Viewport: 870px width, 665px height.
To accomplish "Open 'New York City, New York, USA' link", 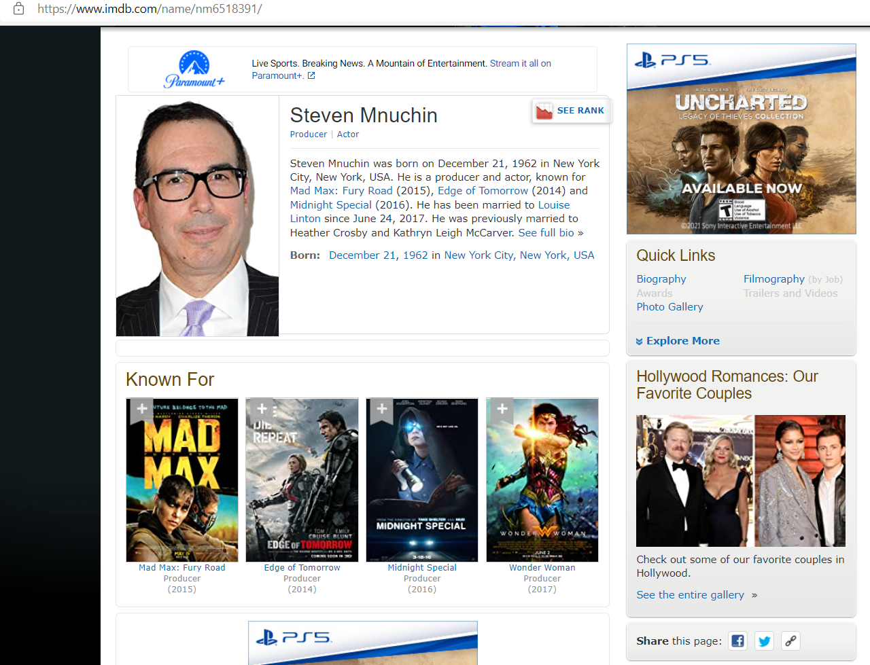I will (x=519, y=255).
